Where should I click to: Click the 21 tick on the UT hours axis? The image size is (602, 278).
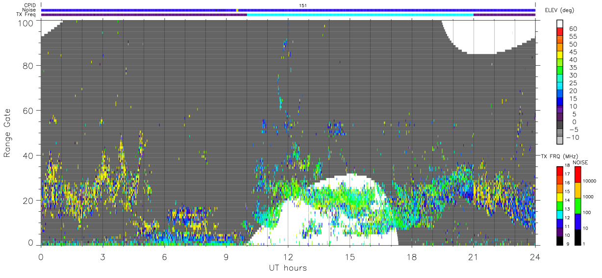473,256
